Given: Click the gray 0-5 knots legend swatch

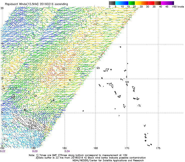Looking at the screenshot, I should click(112, 3).
